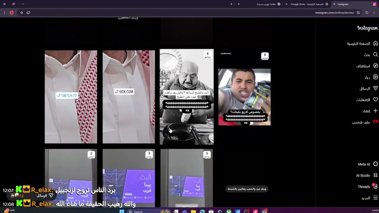Open the Reels (ريلز) icon

coord(375,77)
